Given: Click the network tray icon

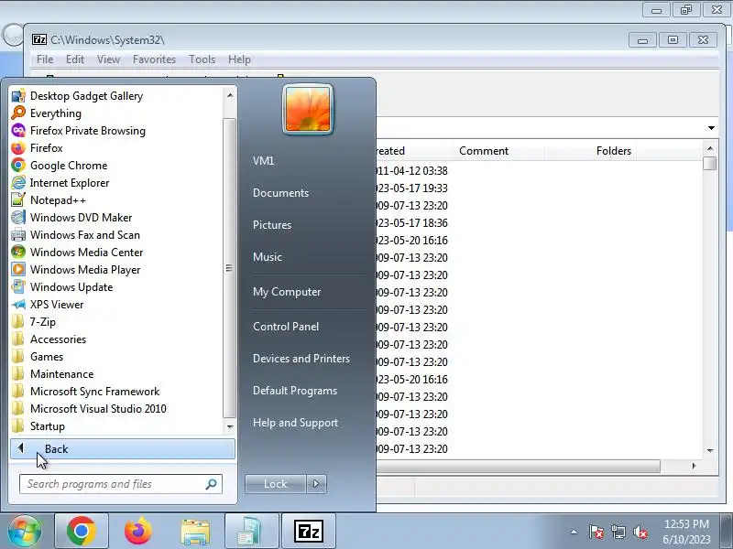Looking at the screenshot, I should [x=618, y=532].
